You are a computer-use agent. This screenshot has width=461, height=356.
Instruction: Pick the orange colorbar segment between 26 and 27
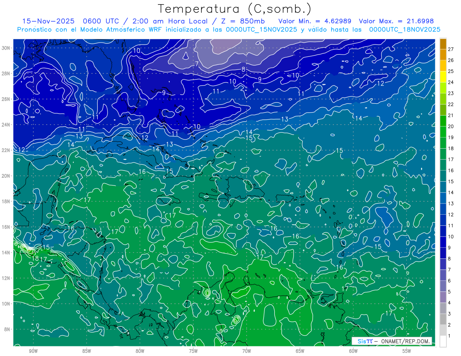coord(443,55)
